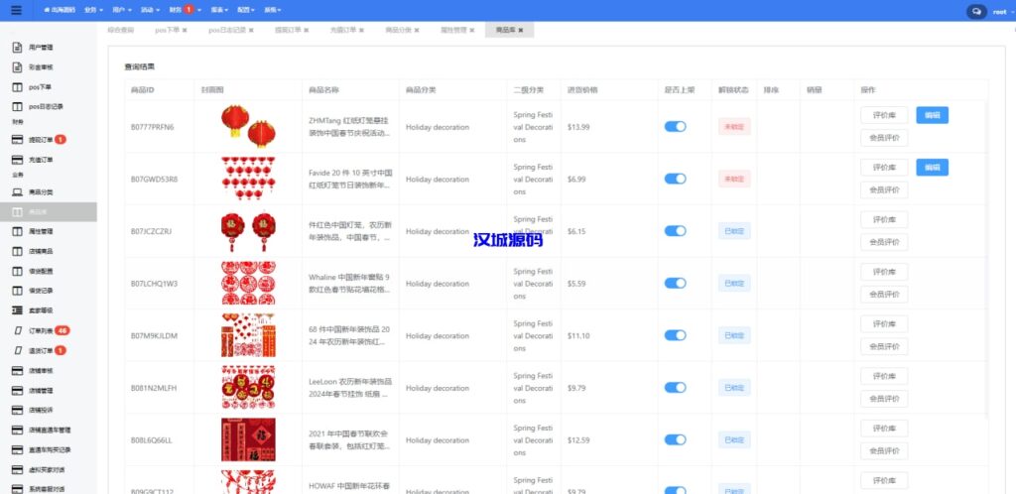This screenshot has width=1016, height=494.
Task: Click the 充值订单 card icon in sidebar
Action: pos(18,160)
